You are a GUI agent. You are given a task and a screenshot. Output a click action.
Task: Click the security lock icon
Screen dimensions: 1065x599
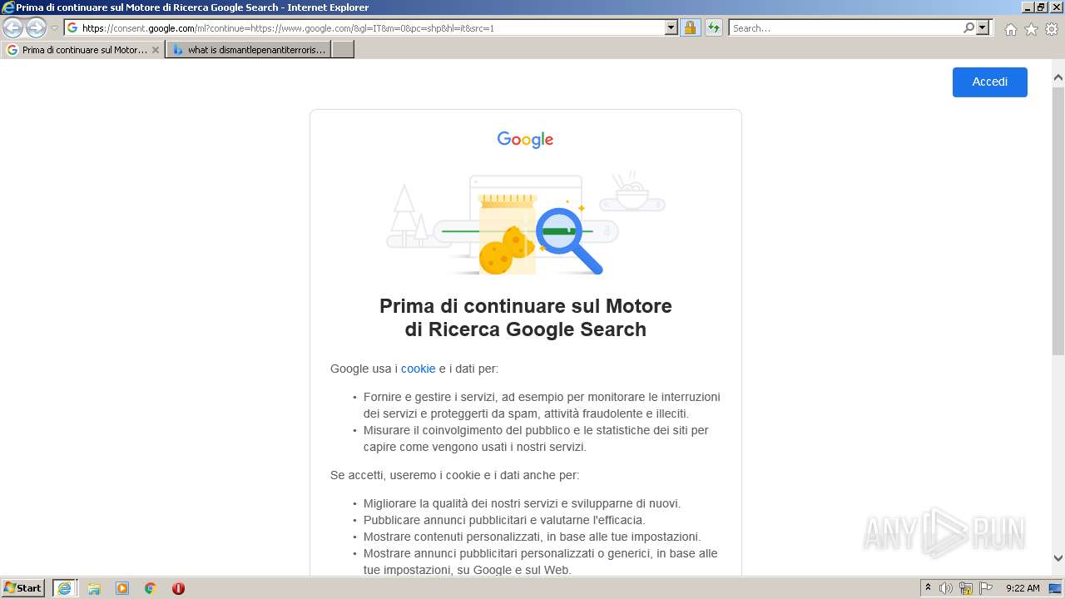[x=690, y=28]
